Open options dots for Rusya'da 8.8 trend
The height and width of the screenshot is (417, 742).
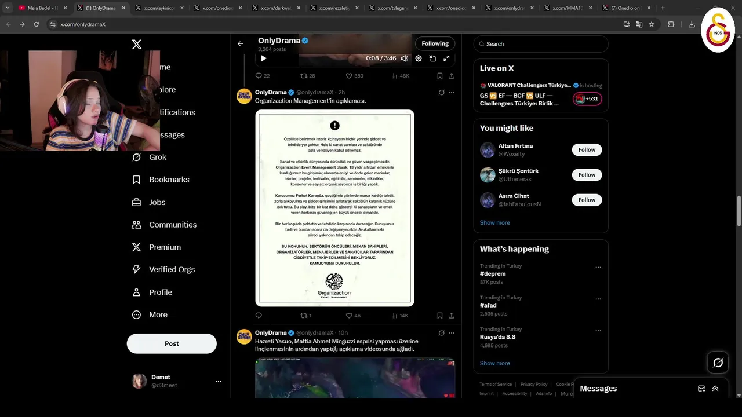598,331
